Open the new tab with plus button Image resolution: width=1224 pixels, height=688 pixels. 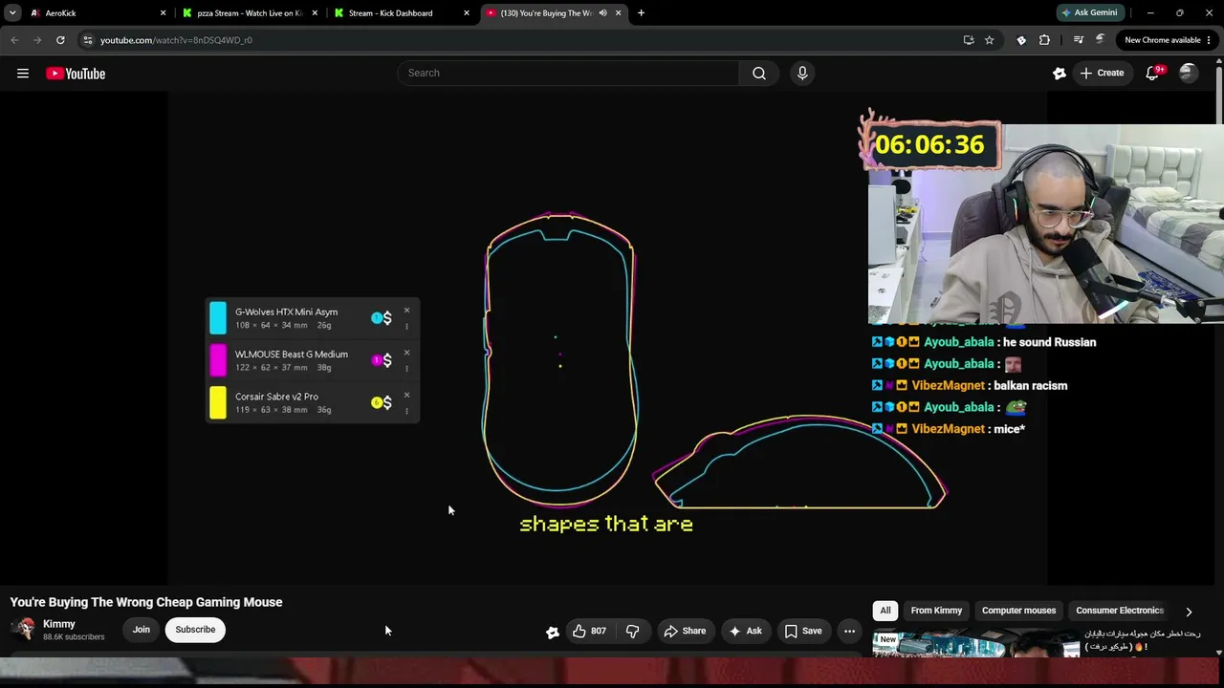tap(641, 13)
